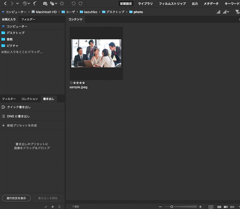Rotate 90° clockwise icon

(81, 3)
